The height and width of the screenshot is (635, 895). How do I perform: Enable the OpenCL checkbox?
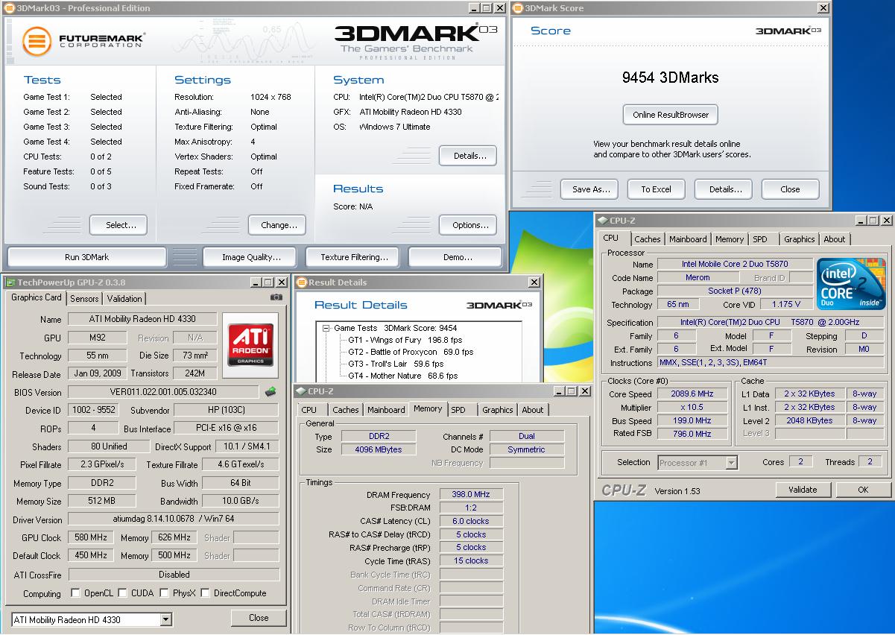[x=75, y=593]
